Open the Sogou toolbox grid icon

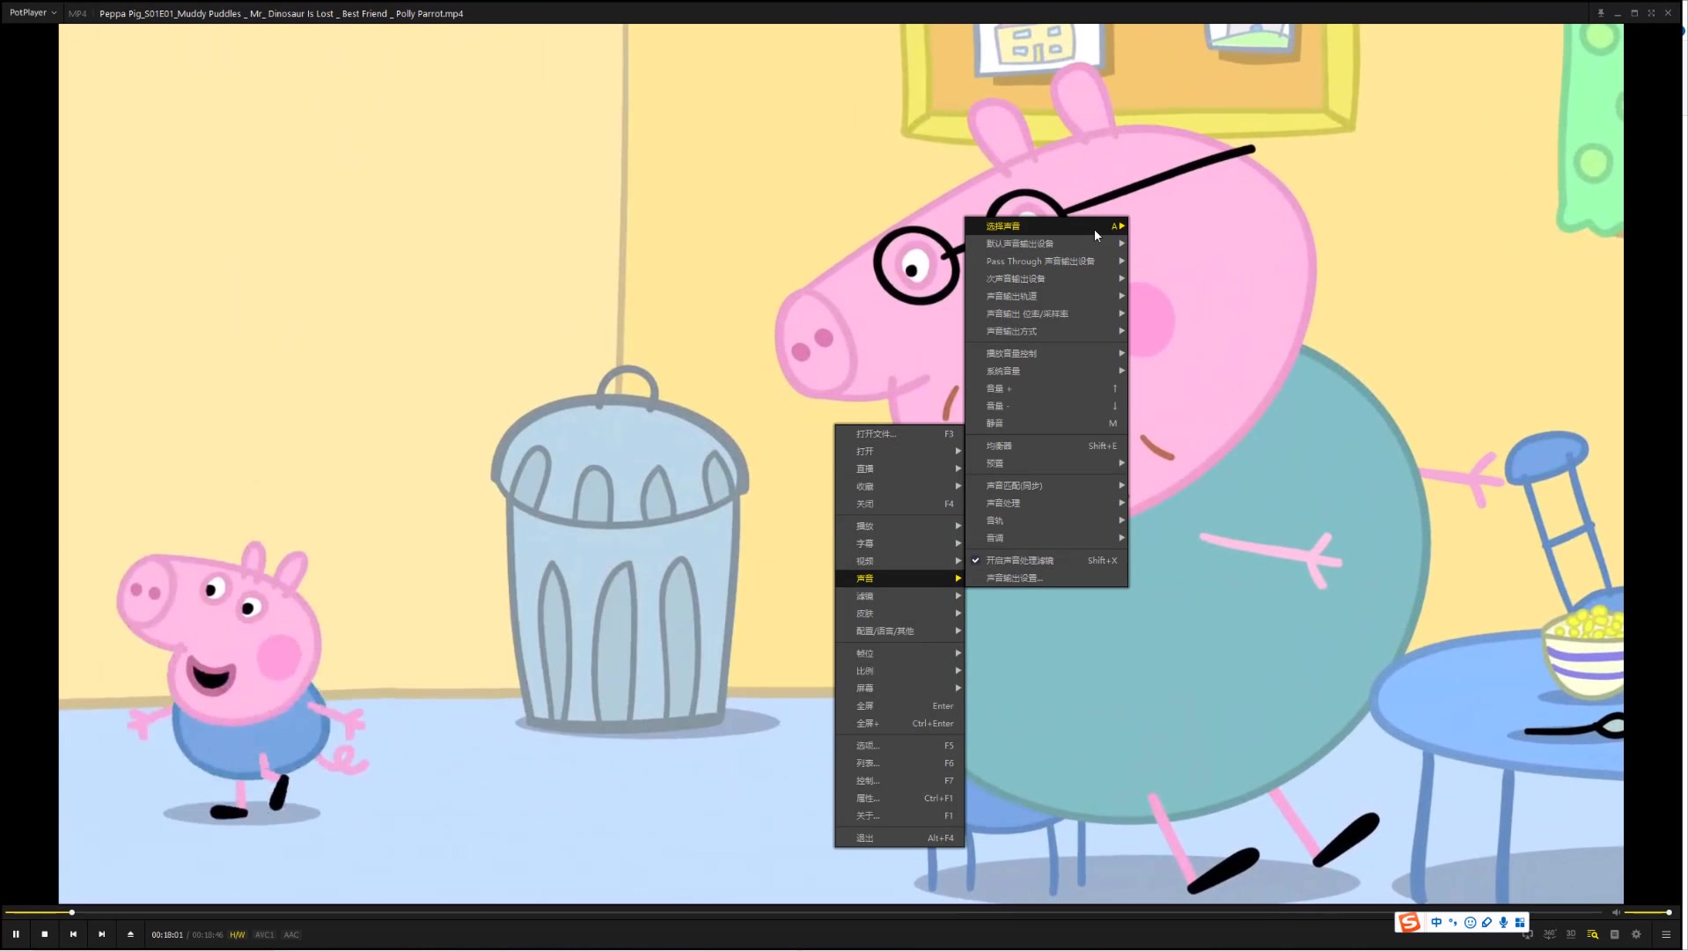pos(1520,922)
